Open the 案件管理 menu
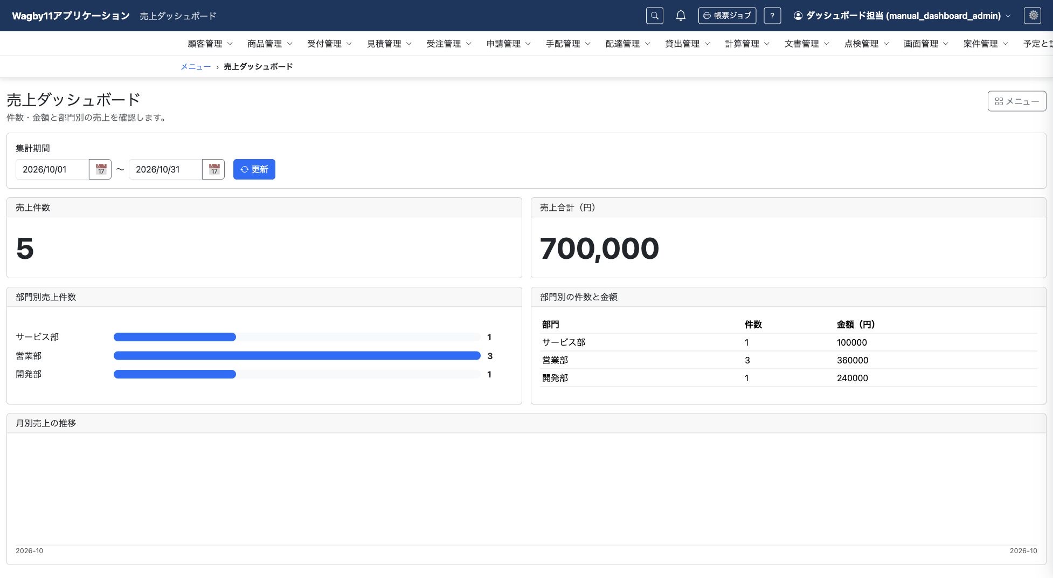This screenshot has width=1053, height=578. (986, 44)
